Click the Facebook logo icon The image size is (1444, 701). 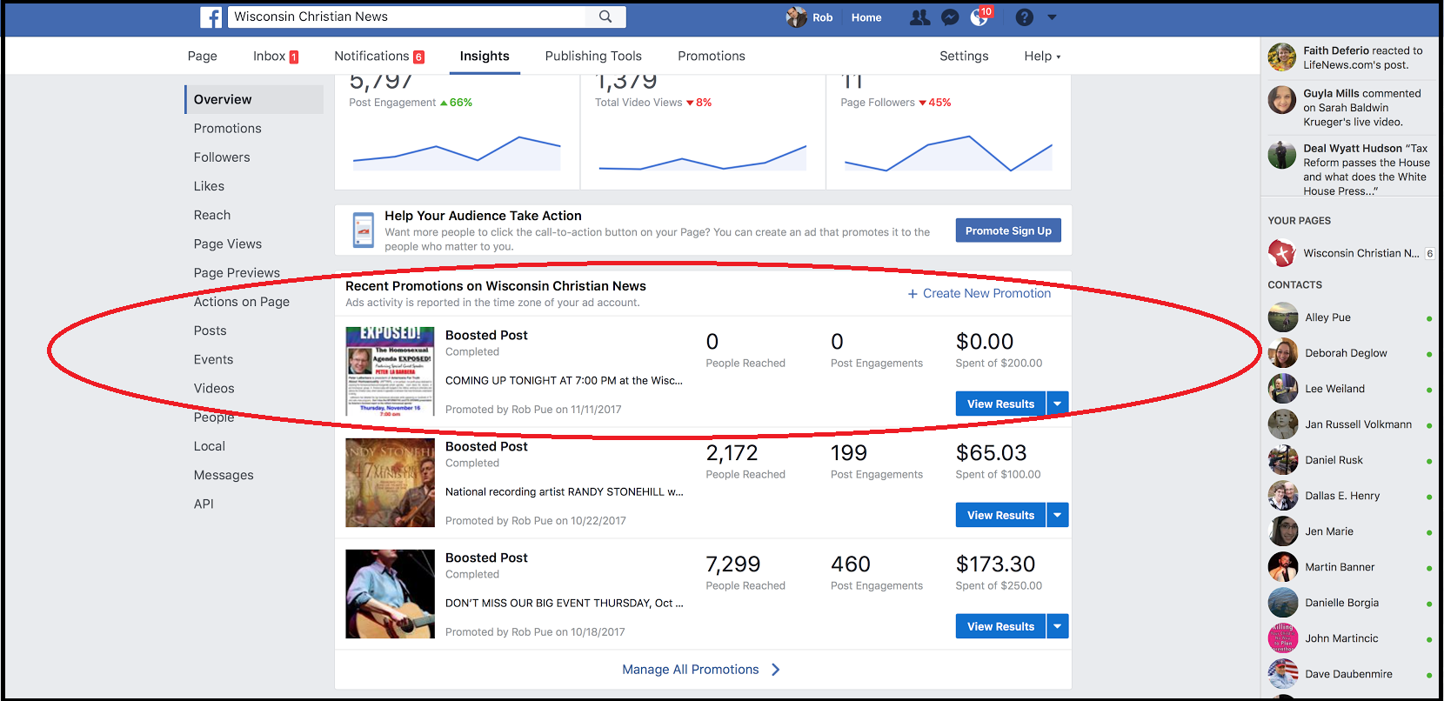tap(211, 17)
